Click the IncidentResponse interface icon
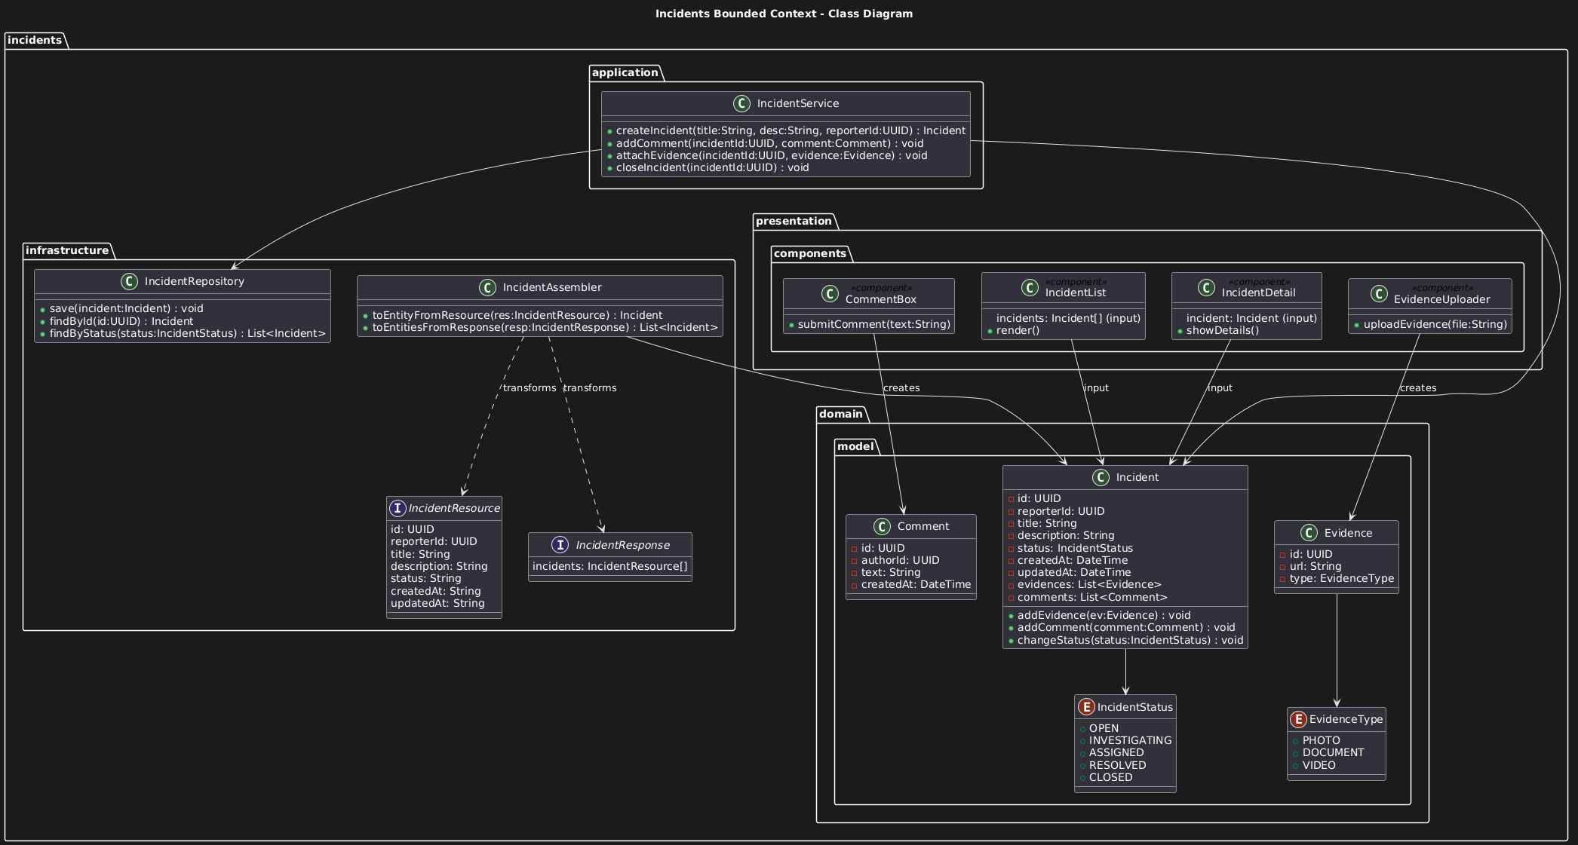The image size is (1578, 845). point(560,545)
